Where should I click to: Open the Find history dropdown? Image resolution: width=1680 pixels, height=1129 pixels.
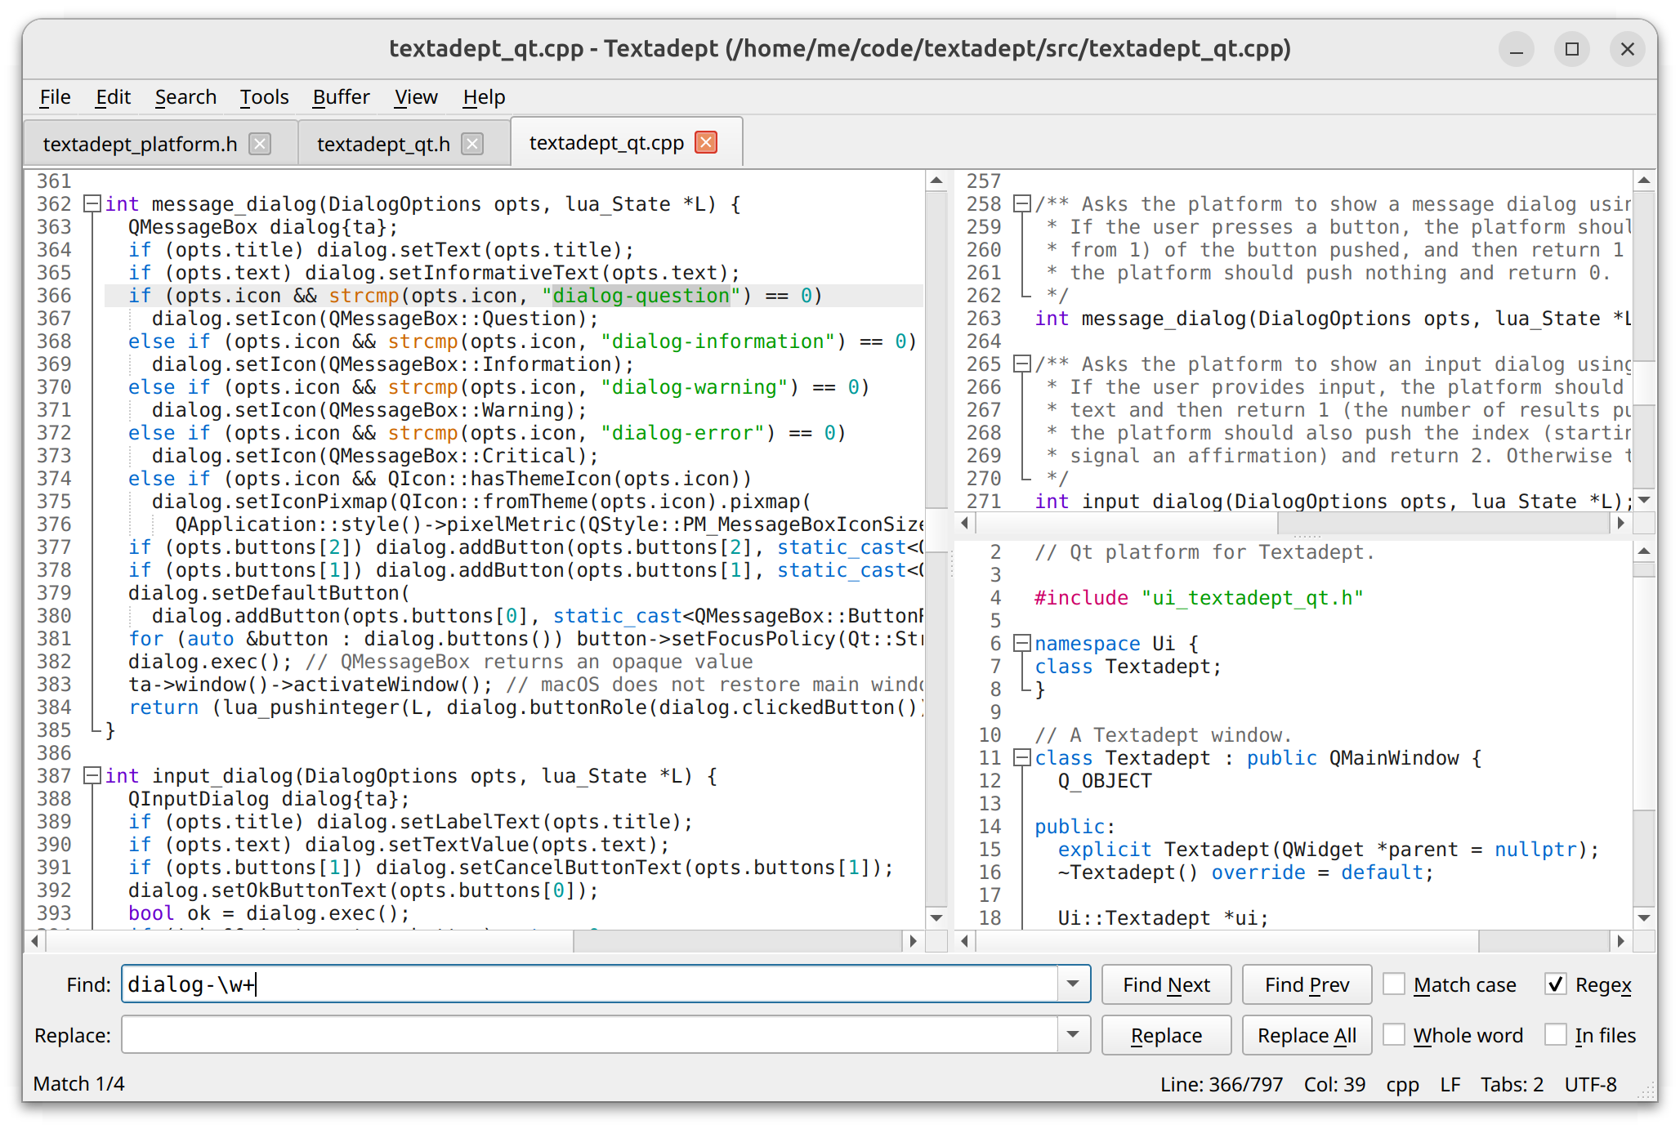pyautogui.click(x=1073, y=984)
